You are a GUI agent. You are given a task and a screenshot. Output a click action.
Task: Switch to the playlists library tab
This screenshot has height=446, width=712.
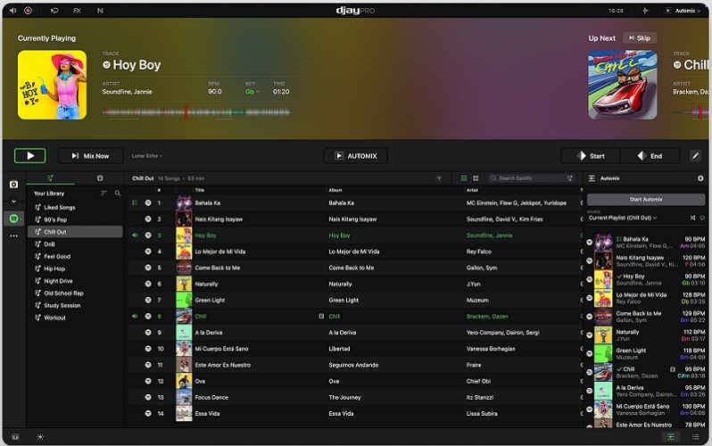click(x=50, y=178)
